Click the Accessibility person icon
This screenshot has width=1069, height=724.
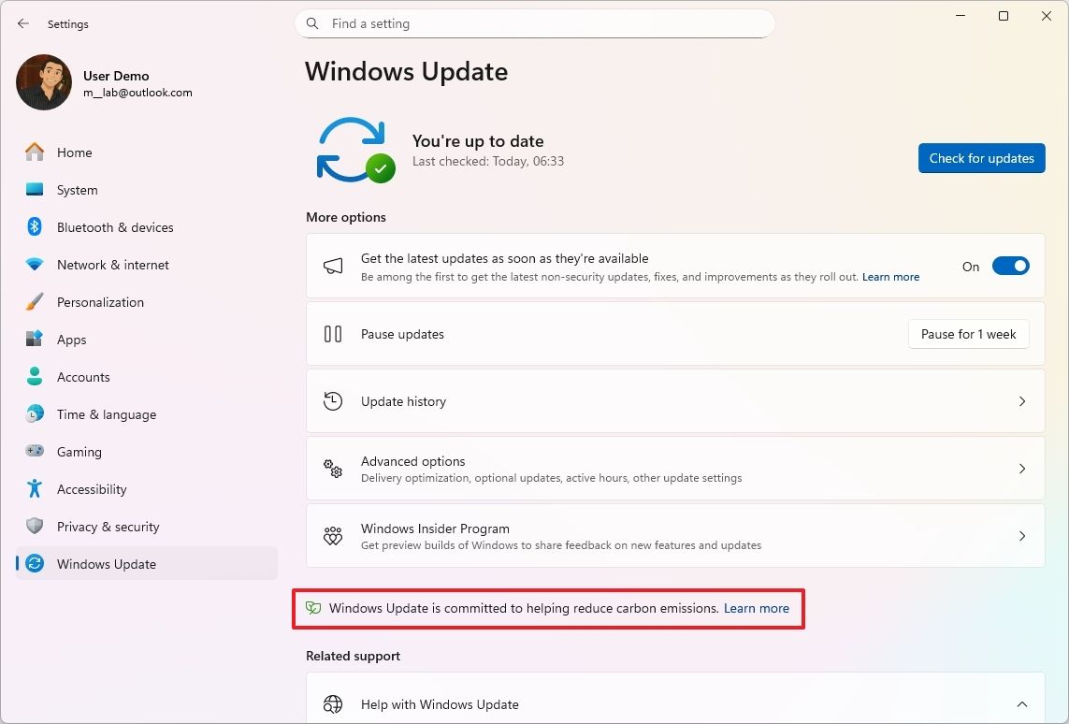click(36, 489)
